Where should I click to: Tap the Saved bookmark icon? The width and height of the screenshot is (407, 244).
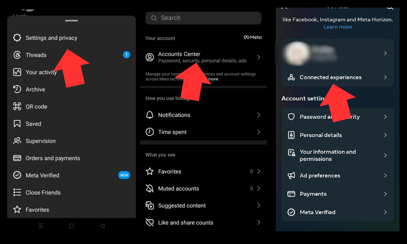click(17, 123)
